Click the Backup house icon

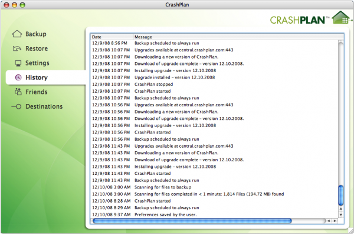[x=17, y=34]
